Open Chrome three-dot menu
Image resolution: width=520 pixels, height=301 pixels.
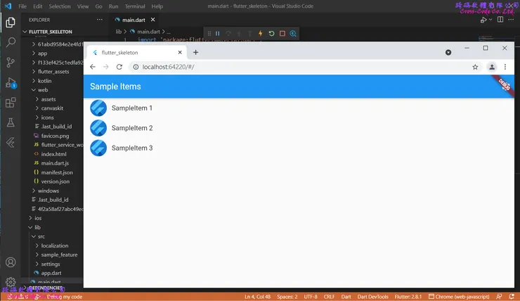pyautogui.click(x=505, y=67)
